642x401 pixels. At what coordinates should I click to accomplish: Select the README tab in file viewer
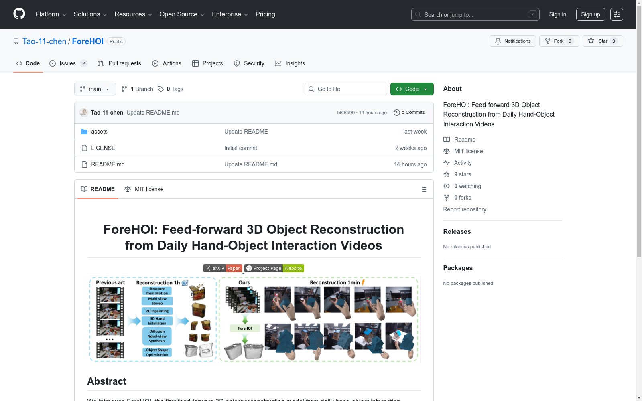98,189
